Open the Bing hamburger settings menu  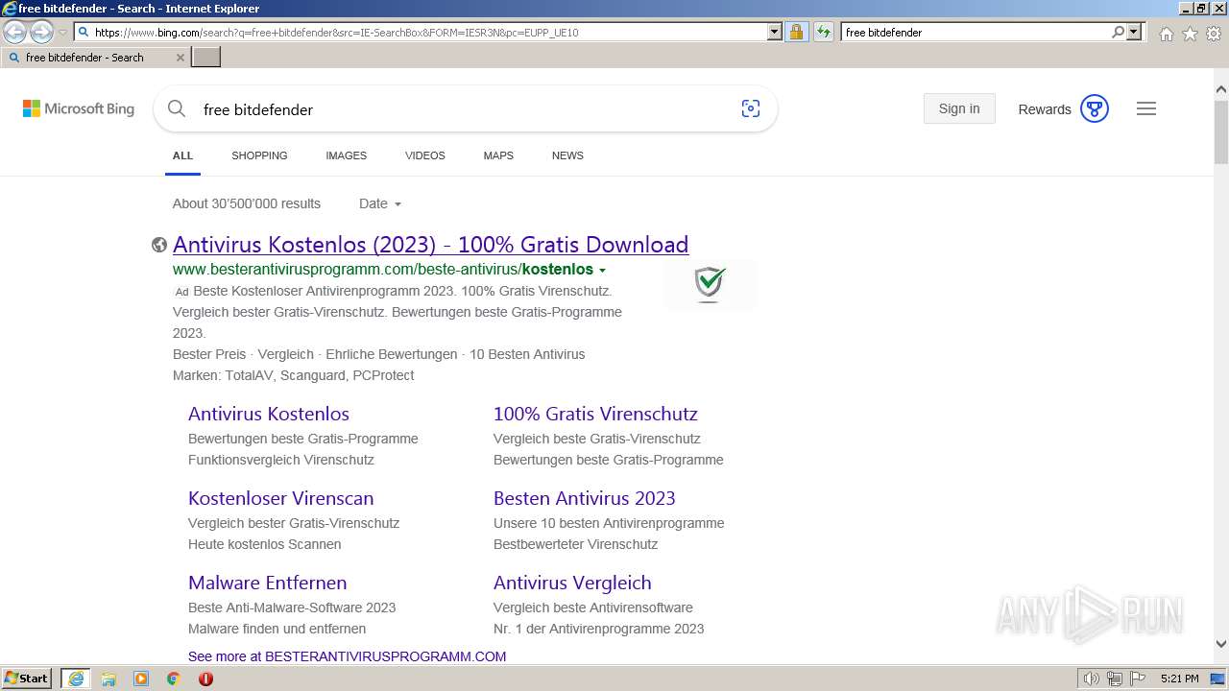click(x=1146, y=108)
